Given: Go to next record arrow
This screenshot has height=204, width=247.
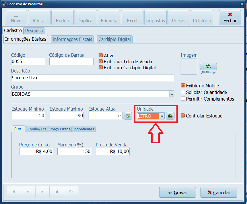Looking at the screenshot, I should point(42,192).
